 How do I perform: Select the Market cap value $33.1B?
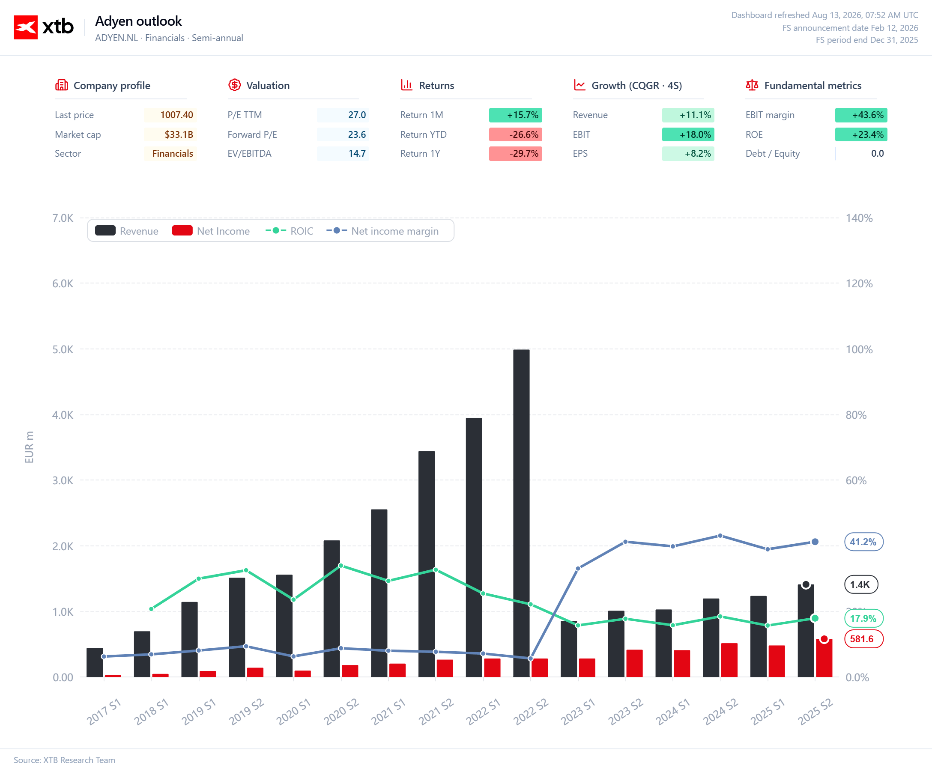coord(170,135)
